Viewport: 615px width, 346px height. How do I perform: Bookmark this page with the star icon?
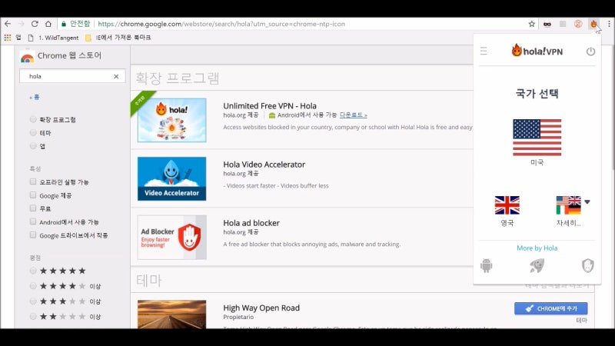click(x=531, y=24)
